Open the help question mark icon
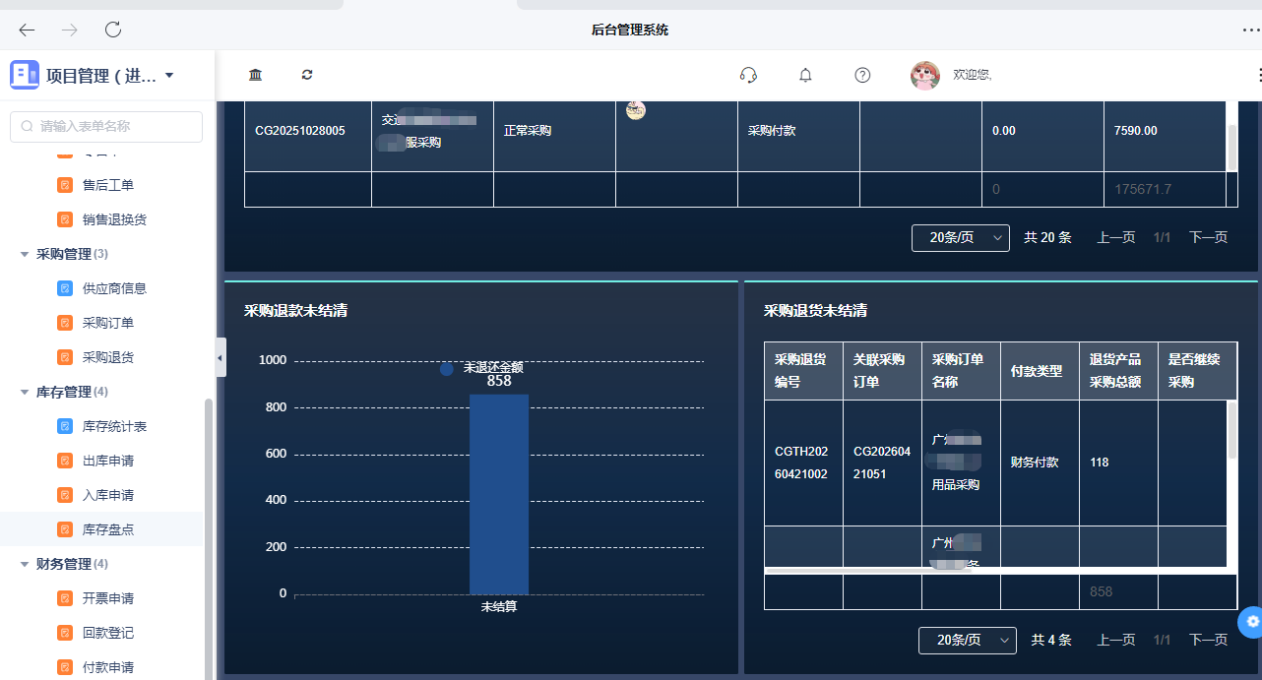This screenshot has width=1262, height=680. (x=861, y=75)
